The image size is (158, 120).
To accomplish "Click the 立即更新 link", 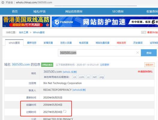I will [x=105, y=65].
